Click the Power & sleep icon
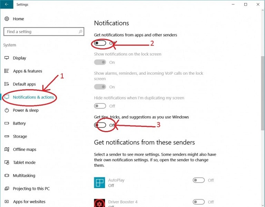 pyautogui.click(x=7, y=110)
